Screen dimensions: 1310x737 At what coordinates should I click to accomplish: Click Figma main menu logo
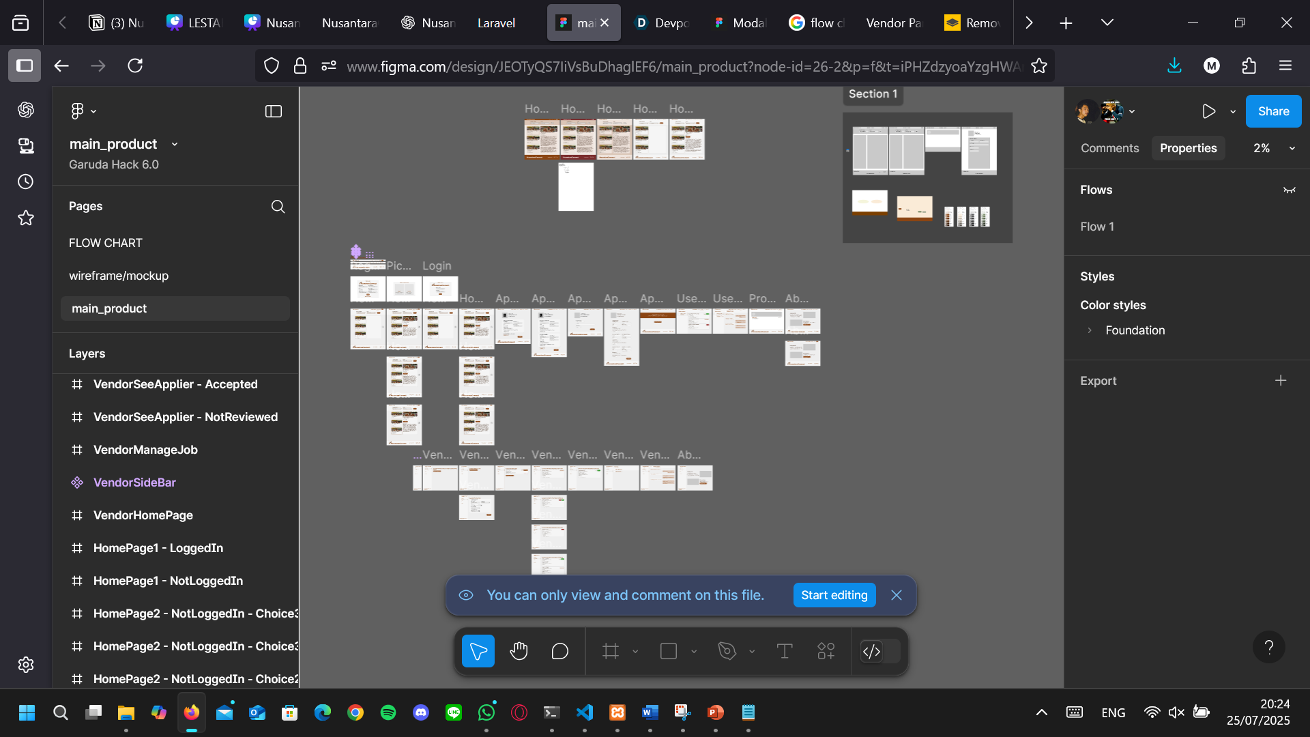click(78, 111)
